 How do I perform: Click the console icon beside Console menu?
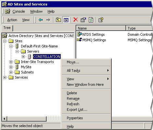click(7, 11)
